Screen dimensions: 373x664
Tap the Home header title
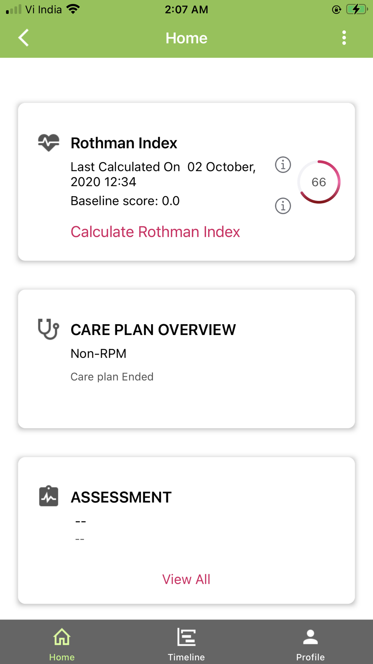[x=186, y=38]
